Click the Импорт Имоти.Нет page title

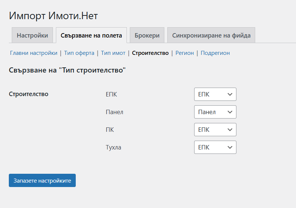click(53, 16)
